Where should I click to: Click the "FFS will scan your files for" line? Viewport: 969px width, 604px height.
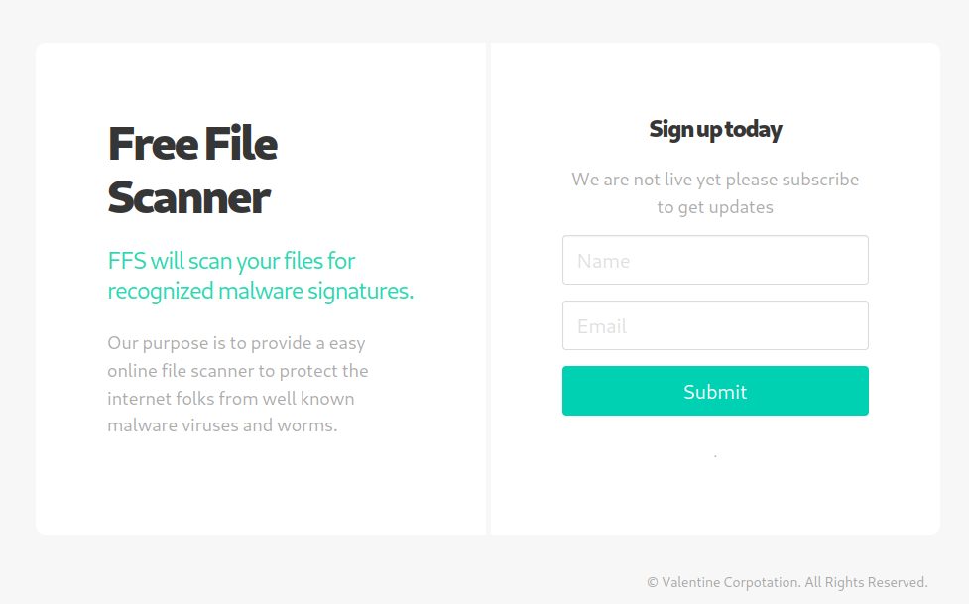coord(231,261)
